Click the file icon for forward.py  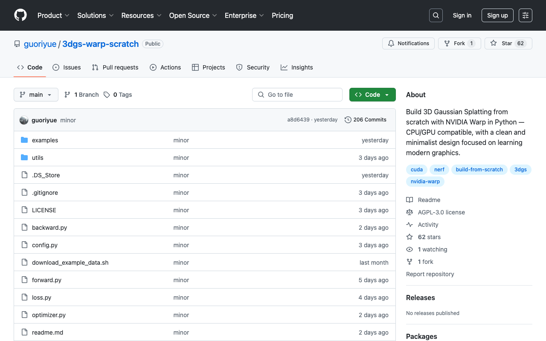pos(24,280)
